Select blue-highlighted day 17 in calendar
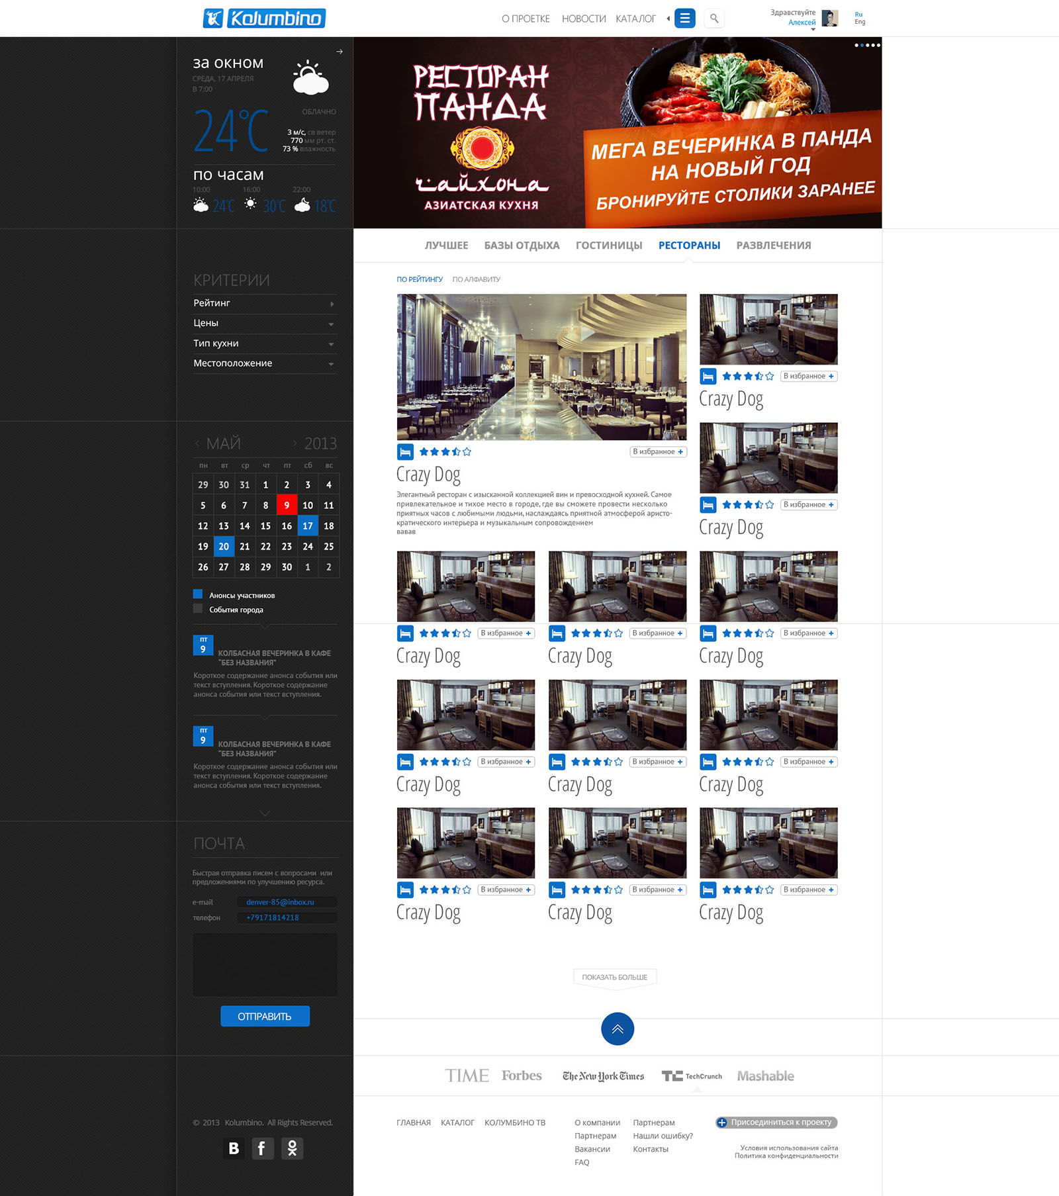 308,526
